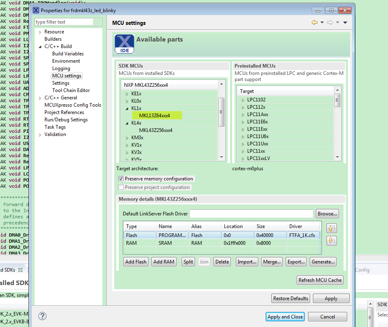Expand the LPC112x target node

tap(243, 108)
